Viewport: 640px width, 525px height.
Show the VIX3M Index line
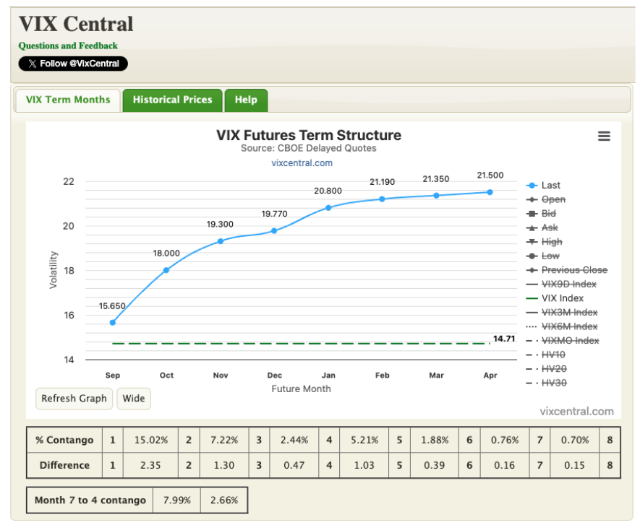pos(568,312)
